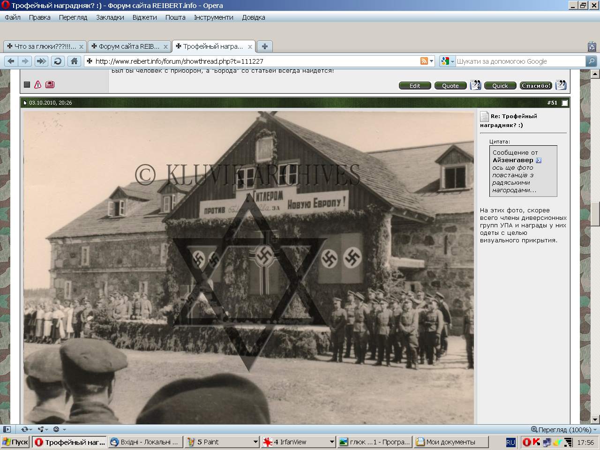Open Opera Link sync icon in status bar
The image size is (600, 450).
coord(25,429)
